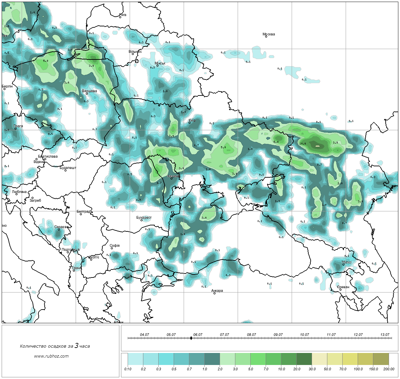Click the black diamond timeline position marker

191,338
